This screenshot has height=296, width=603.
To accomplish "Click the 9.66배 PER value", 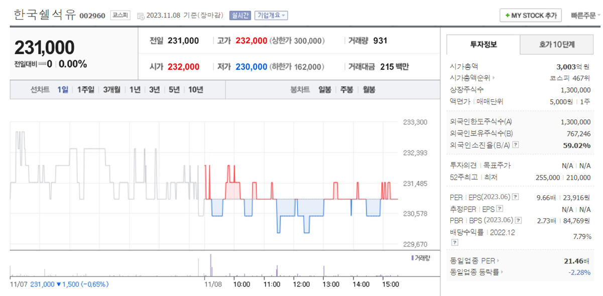I will (x=547, y=197).
